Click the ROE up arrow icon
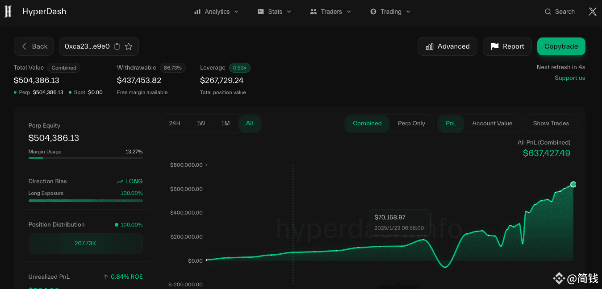The height and width of the screenshot is (289, 602). tap(106, 277)
